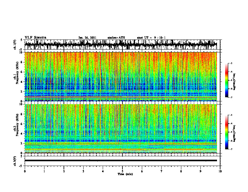Click the ch.2 color bar "-7" label
The image size is (248, 192).
(x=231, y=149)
